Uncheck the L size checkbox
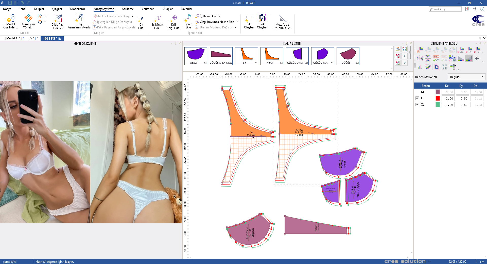 coord(417,98)
